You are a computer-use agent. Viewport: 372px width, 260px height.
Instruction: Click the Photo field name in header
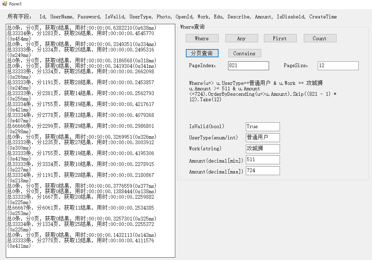164,17
